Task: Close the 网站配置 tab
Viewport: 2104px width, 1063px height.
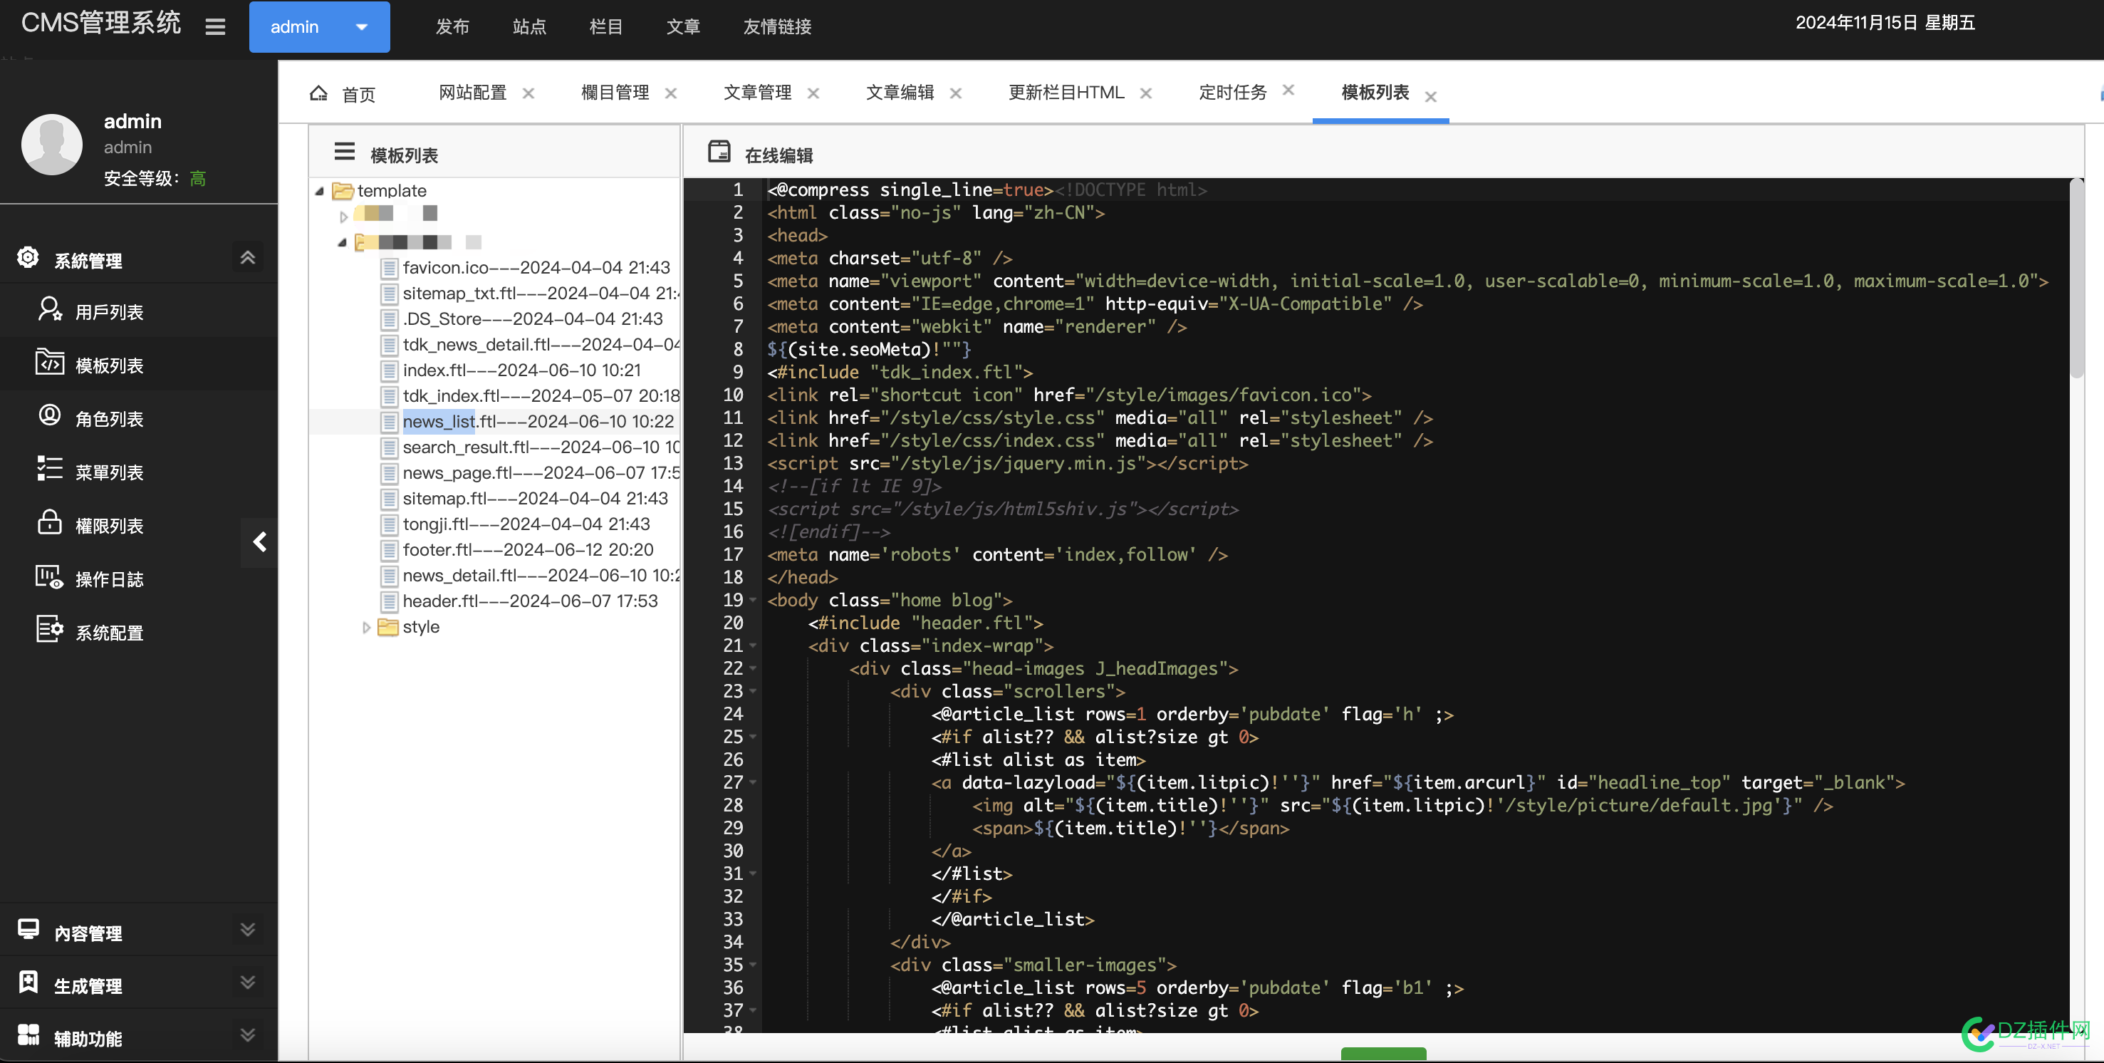Action: click(x=528, y=93)
